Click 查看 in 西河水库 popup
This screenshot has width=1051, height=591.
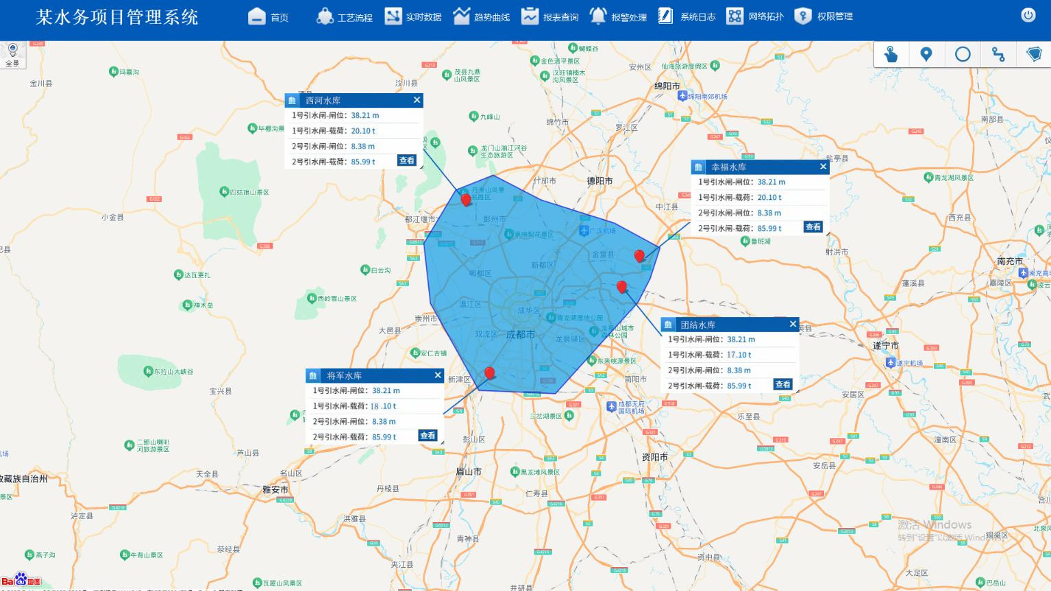coord(406,161)
